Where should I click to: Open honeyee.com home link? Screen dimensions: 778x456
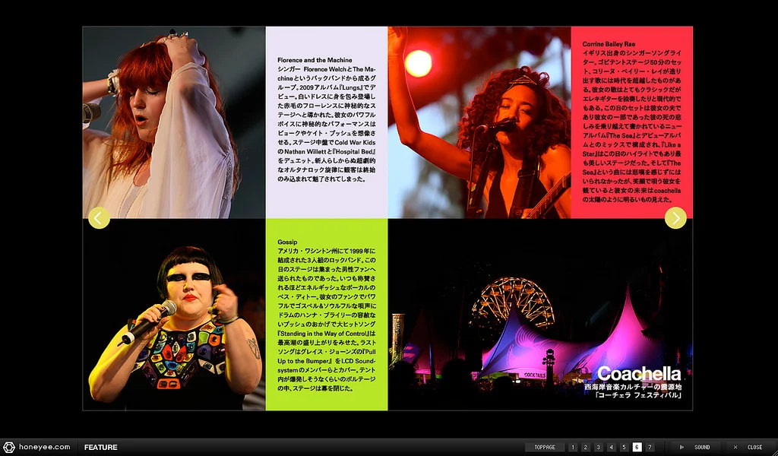click(45, 447)
